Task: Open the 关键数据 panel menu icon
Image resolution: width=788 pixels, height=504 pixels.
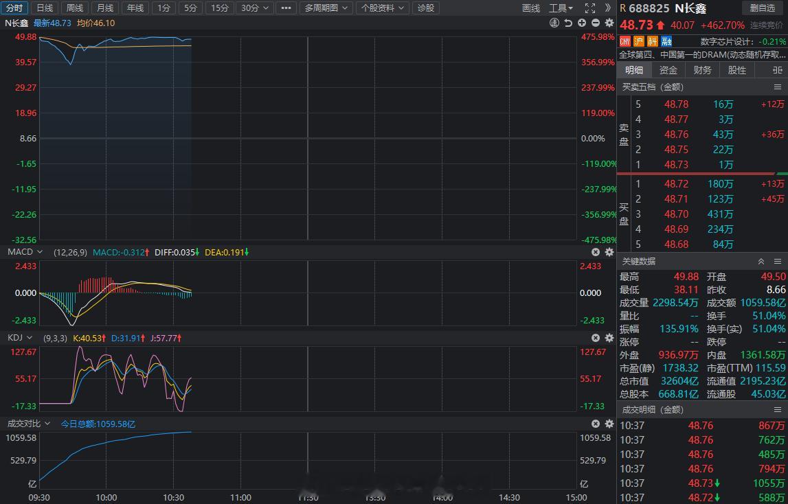Action: (x=778, y=262)
